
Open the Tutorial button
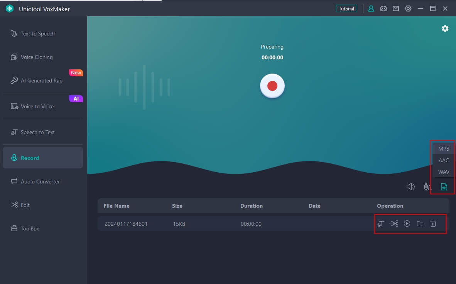tap(346, 9)
